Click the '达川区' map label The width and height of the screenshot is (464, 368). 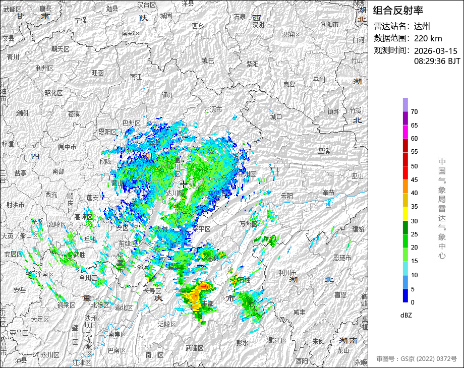pyautogui.click(x=175, y=194)
